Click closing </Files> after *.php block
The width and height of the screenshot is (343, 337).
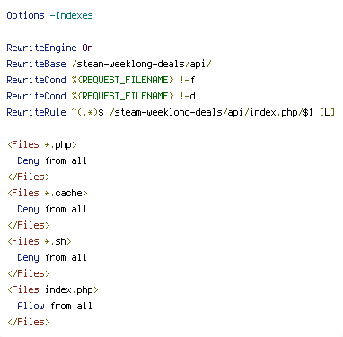click(x=29, y=177)
